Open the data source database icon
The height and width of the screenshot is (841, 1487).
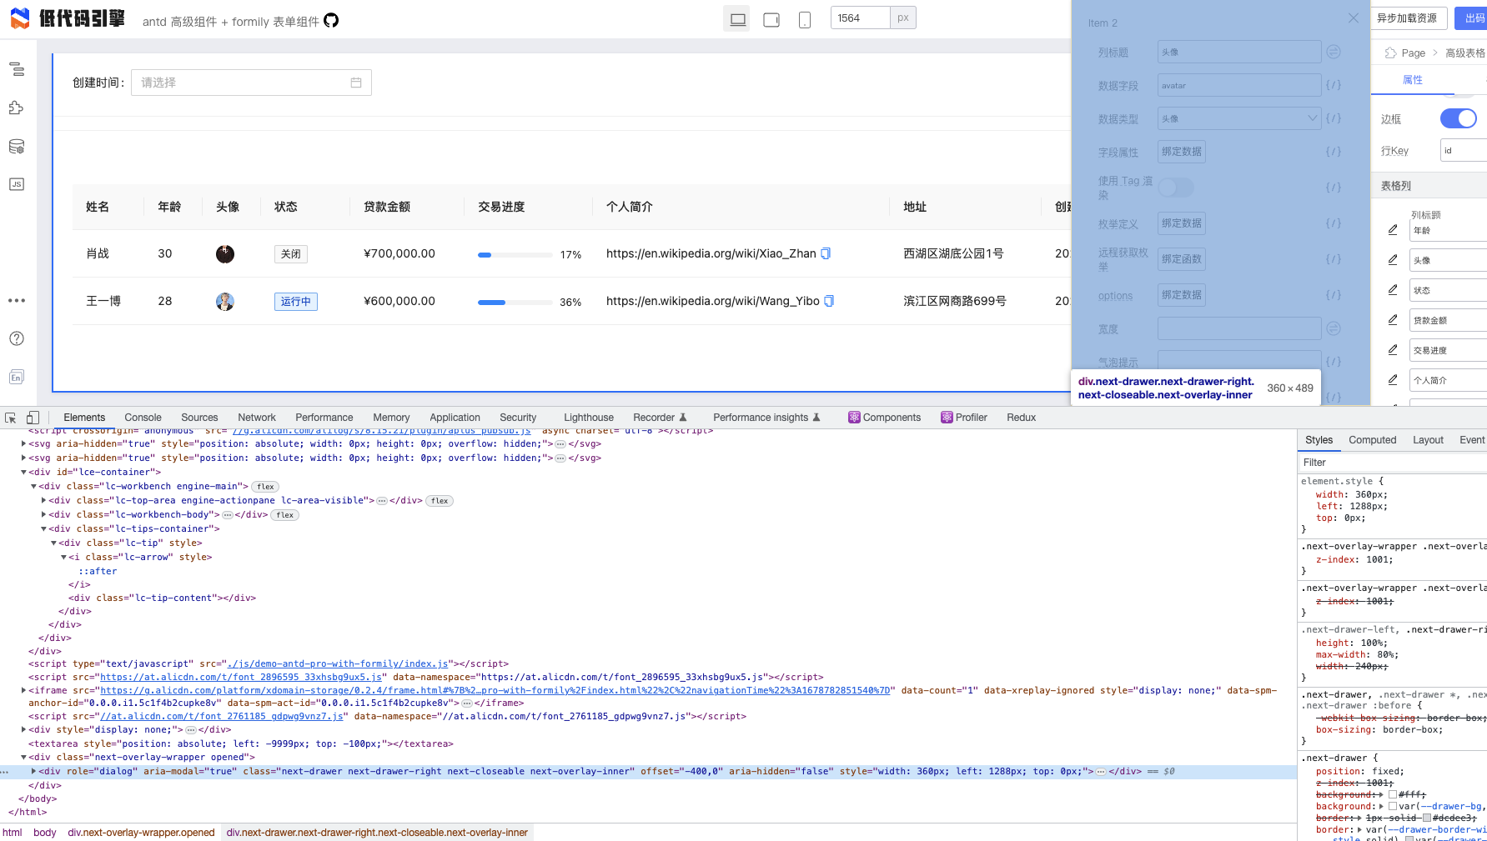[17, 147]
